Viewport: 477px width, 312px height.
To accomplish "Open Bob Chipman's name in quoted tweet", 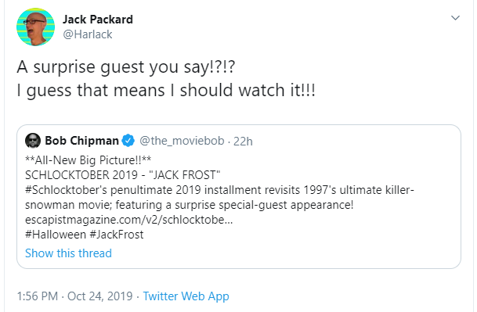I will coord(81,141).
